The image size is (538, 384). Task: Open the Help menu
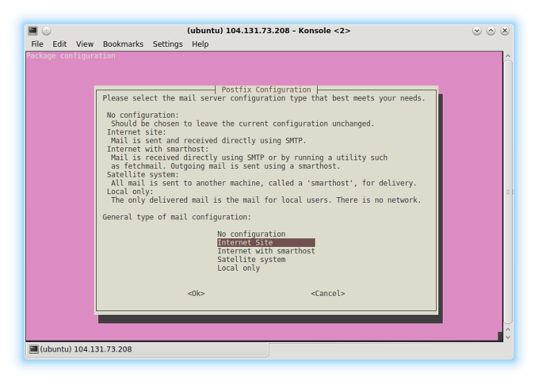coord(200,44)
